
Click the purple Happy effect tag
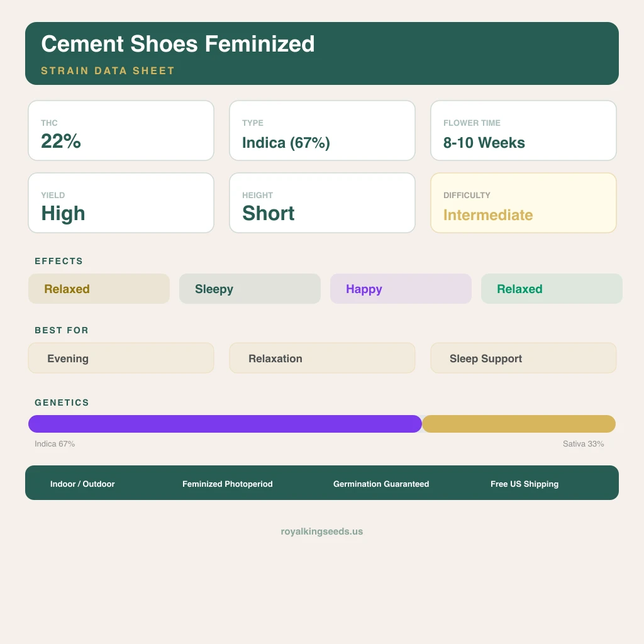click(401, 289)
